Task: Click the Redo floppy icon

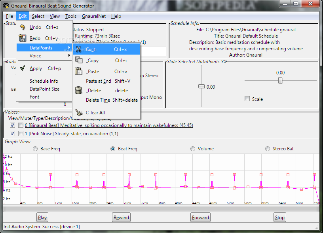Action: click(23, 38)
